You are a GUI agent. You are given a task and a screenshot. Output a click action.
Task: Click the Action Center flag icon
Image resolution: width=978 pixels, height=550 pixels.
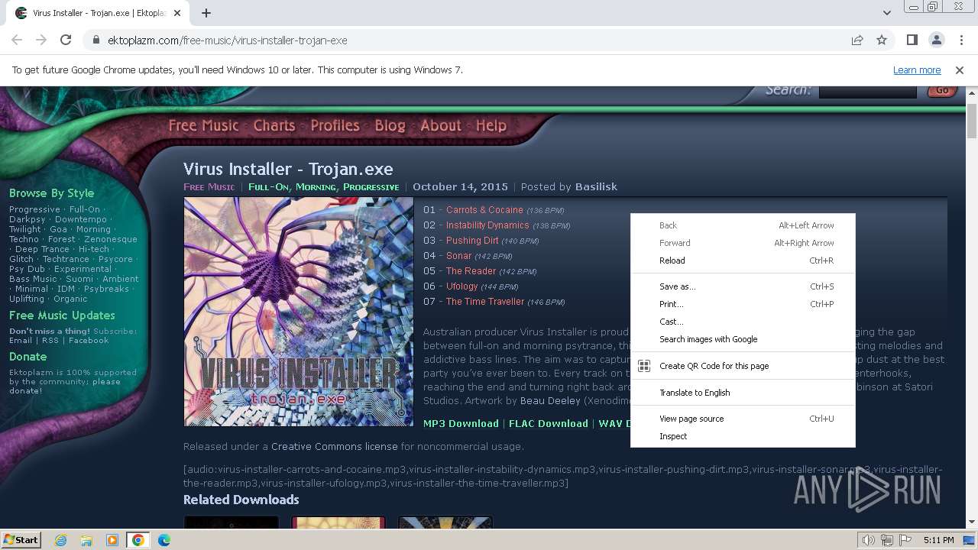tap(906, 540)
